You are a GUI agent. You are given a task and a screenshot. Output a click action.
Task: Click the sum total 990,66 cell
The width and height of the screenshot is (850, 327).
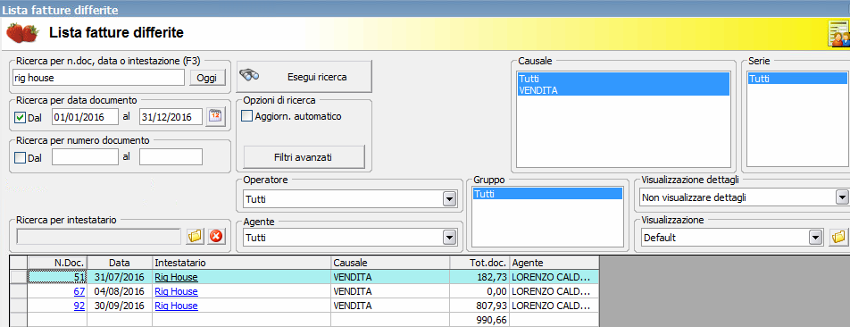click(479, 320)
